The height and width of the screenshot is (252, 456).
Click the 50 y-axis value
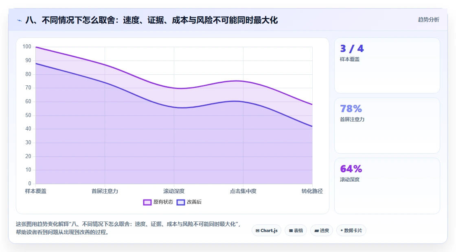point(28,115)
